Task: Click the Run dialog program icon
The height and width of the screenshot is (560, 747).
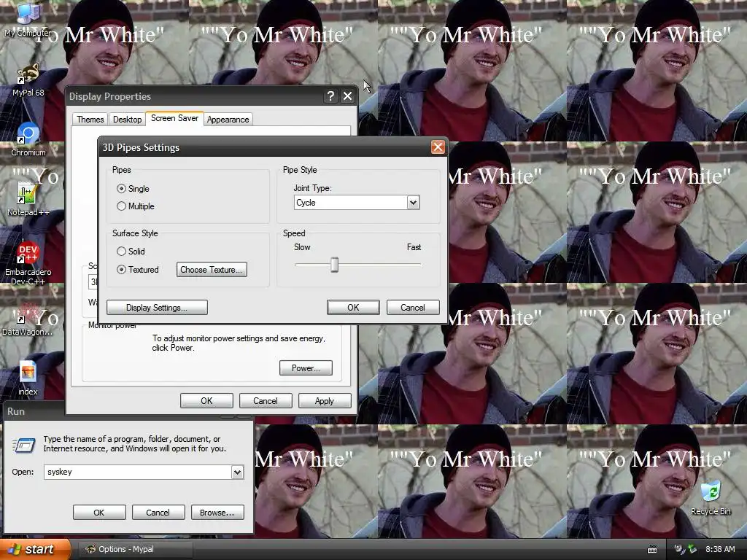Action: click(24, 445)
